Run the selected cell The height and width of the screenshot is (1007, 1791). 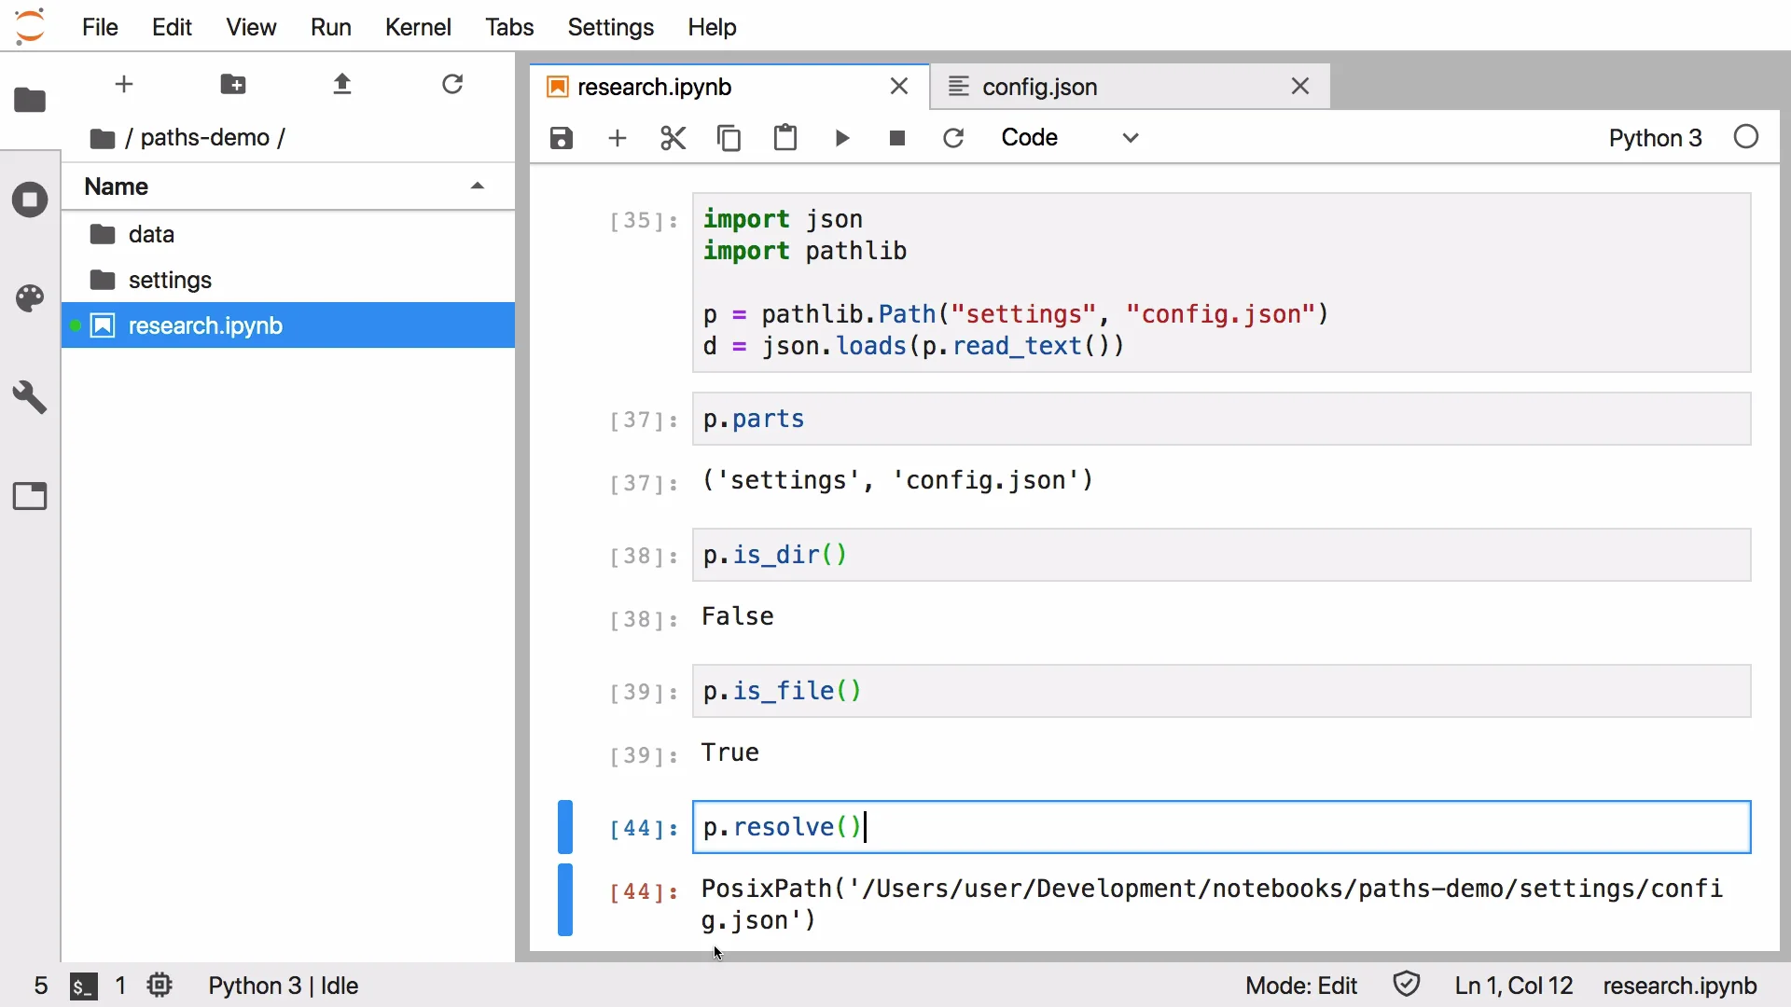click(841, 138)
